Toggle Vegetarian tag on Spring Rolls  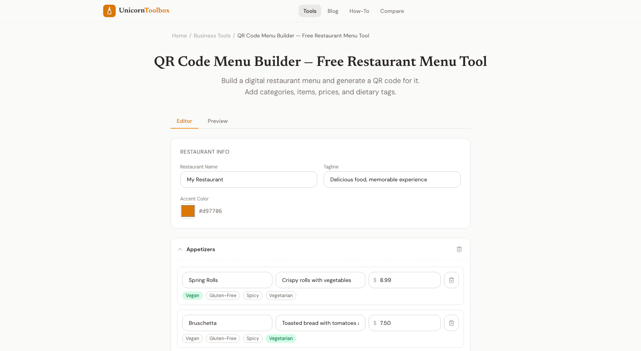tap(281, 296)
